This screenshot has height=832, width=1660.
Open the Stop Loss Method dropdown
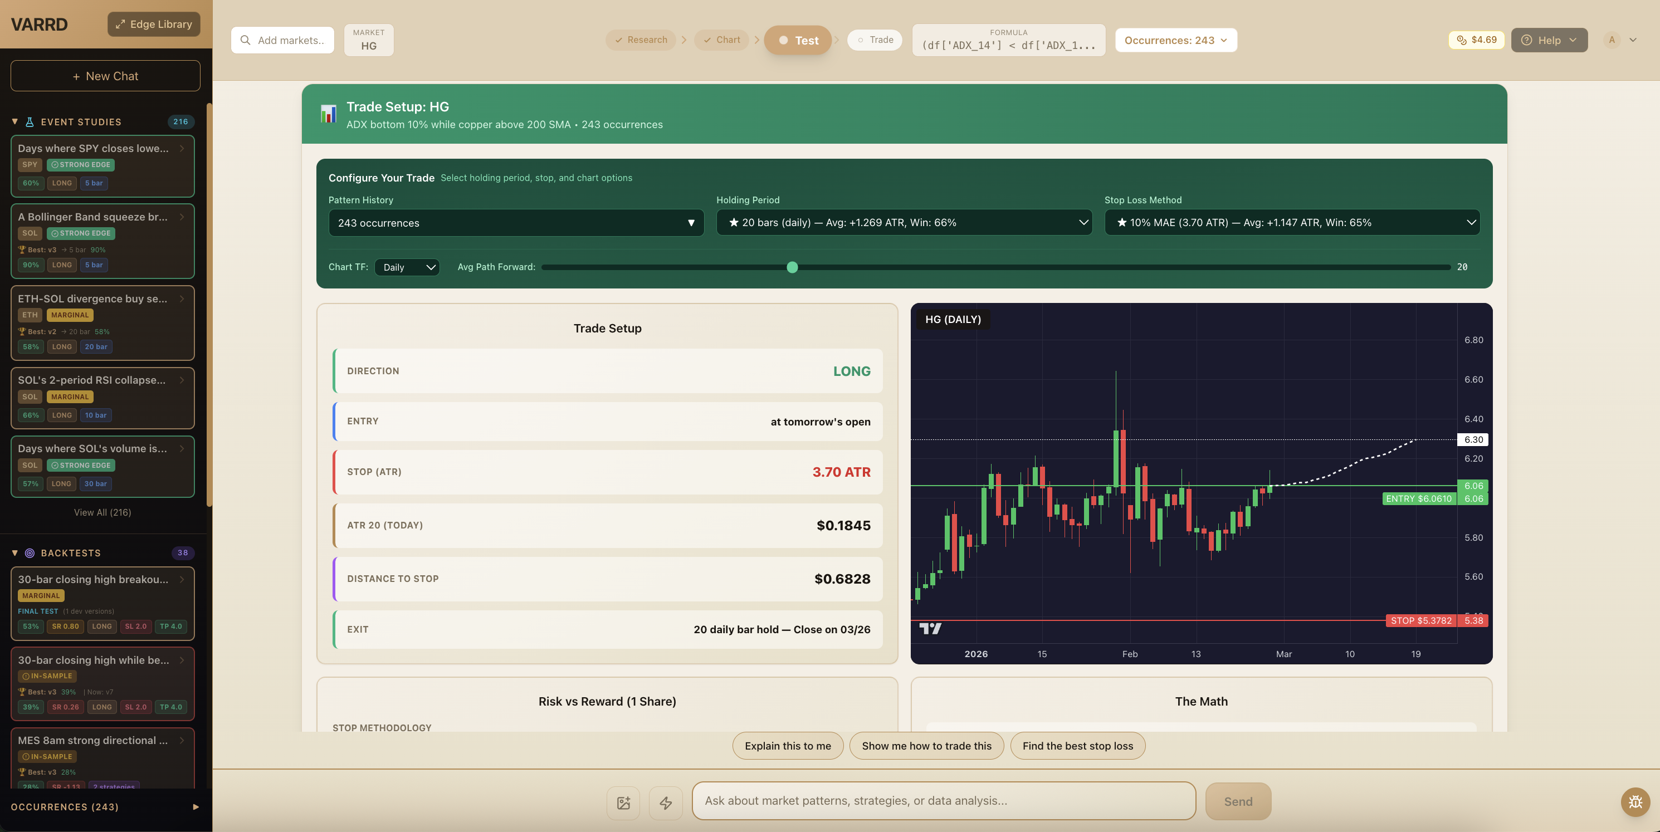click(x=1292, y=222)
